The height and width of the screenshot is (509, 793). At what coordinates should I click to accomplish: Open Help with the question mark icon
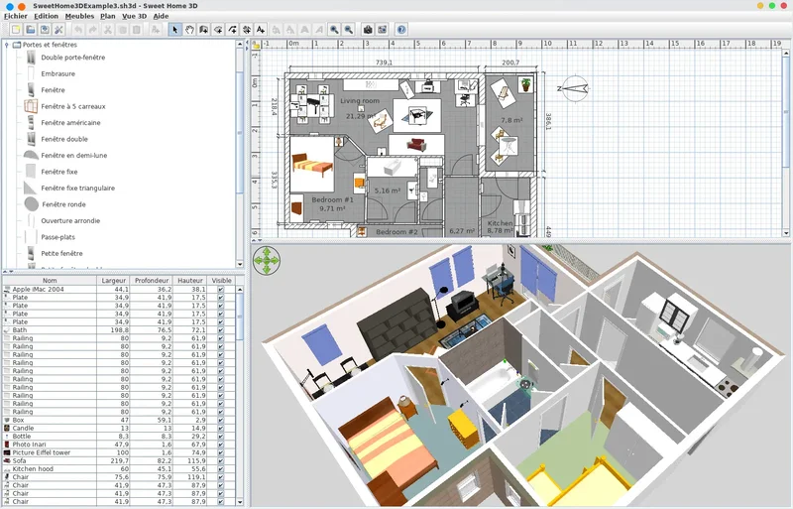(x=401, y=30)
